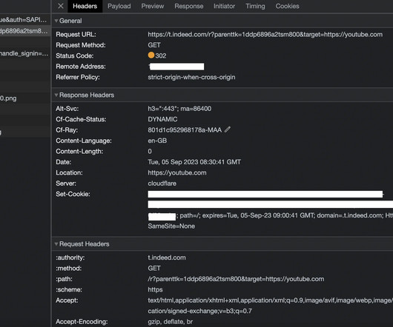Click the :method value GET
393x327 pixels.
154,269
